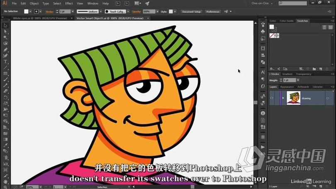
Task: Select the Hand tool
Action: coord(5,182)
